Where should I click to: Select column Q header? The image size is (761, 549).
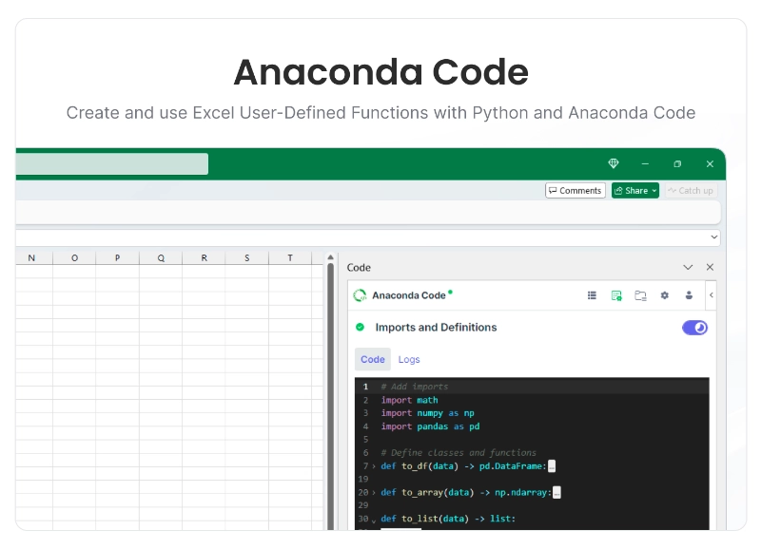[x=161, y=257]
